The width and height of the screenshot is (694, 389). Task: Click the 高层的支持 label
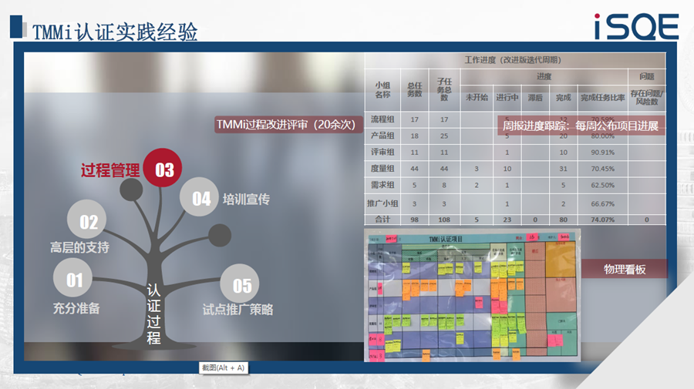[x=79, y=247]
